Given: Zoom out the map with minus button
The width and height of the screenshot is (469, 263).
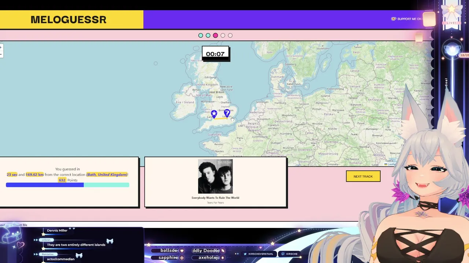Looking at the screenshot, I should point(1,54).
